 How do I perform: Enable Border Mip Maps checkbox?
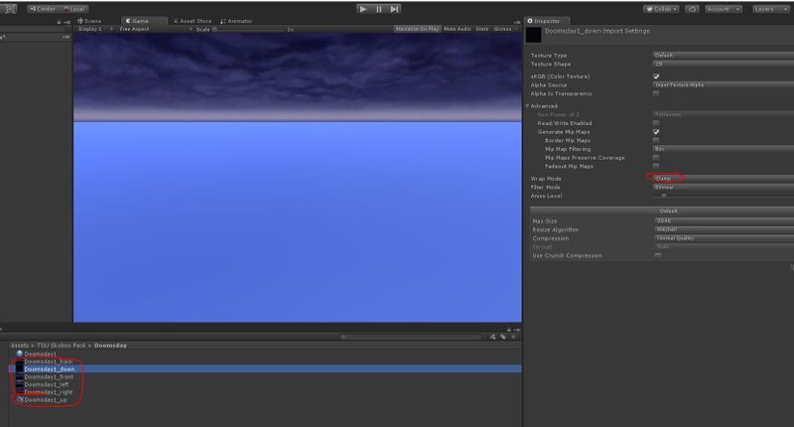pyautogui.click(x=656, y=140)
